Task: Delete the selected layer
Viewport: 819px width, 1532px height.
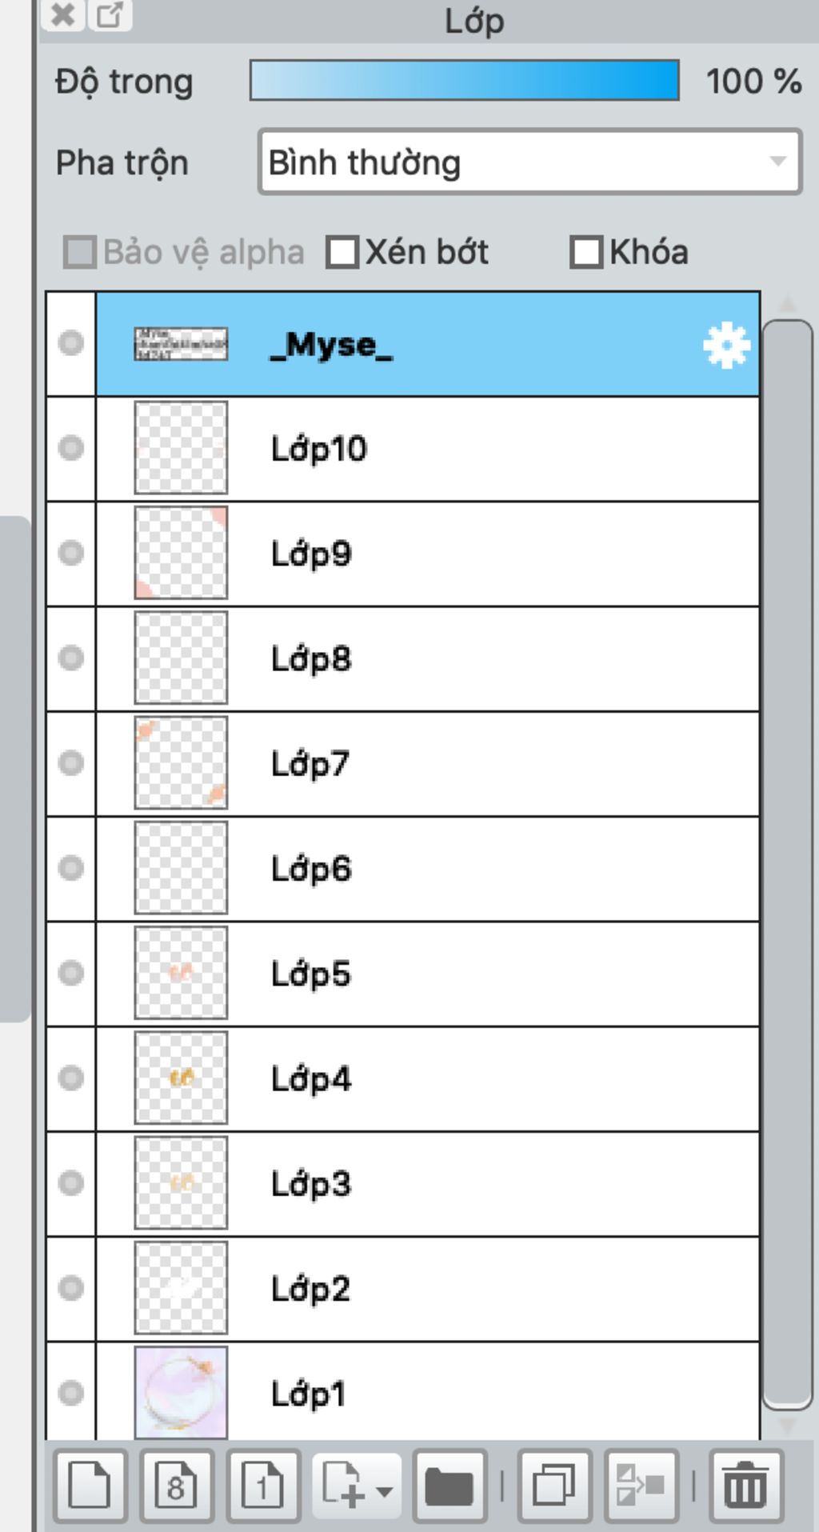Action: tap(745, 1485)
